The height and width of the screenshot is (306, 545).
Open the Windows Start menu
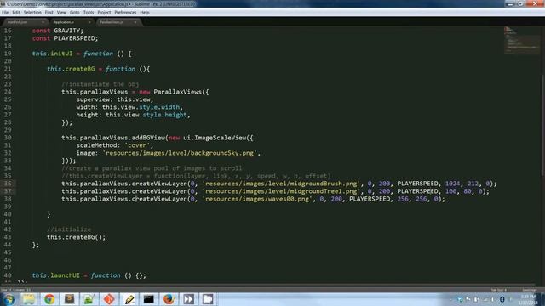(9, 299)
